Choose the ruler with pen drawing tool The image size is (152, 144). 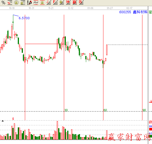coord(29,3)
